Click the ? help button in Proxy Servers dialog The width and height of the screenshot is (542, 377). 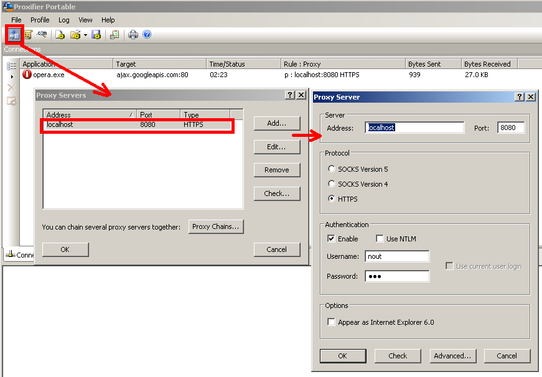coord(289,95)
